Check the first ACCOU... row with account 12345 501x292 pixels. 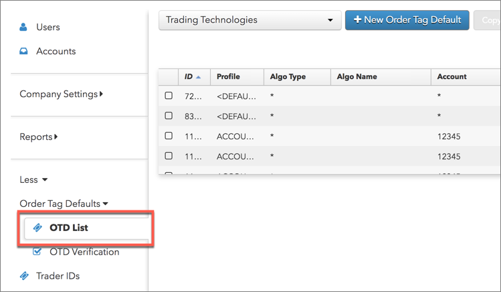[x=169, y=136]
